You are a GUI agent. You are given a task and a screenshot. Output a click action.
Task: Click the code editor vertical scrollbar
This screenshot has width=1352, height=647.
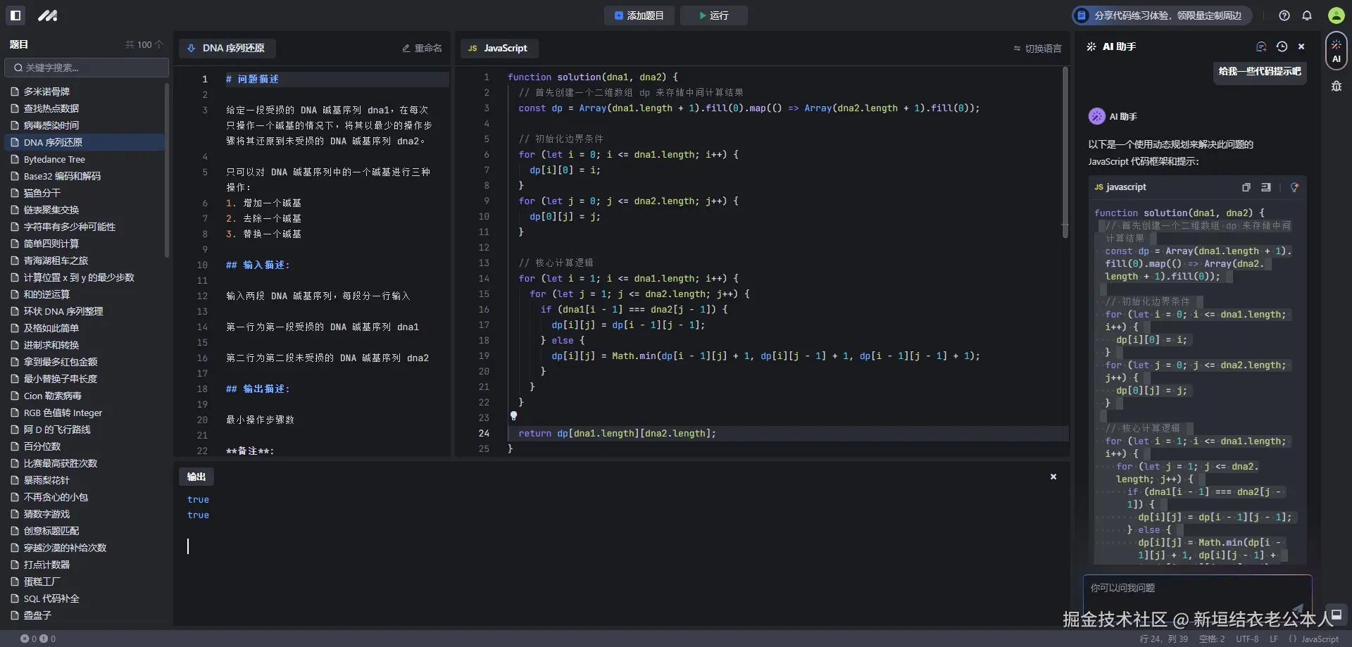coord(1065,152)
